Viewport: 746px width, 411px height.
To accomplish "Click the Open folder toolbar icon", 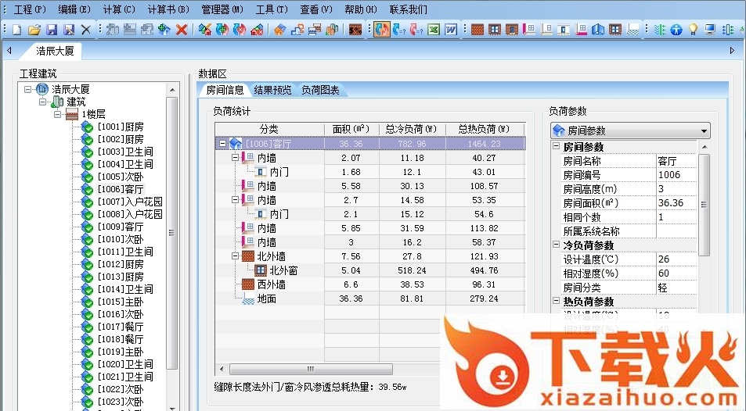I will (34, 30).
